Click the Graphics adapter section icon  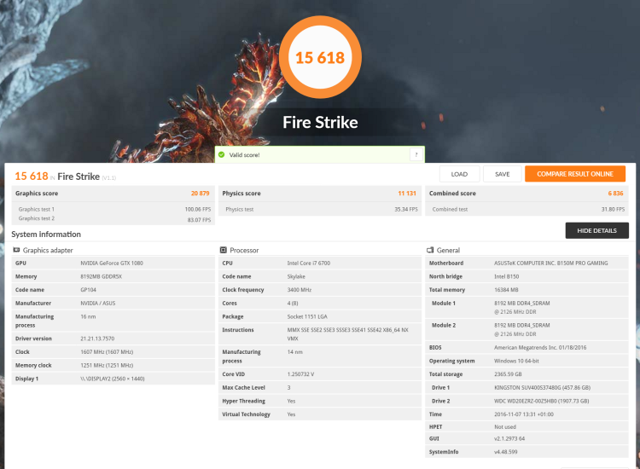[x=16, y=250]
